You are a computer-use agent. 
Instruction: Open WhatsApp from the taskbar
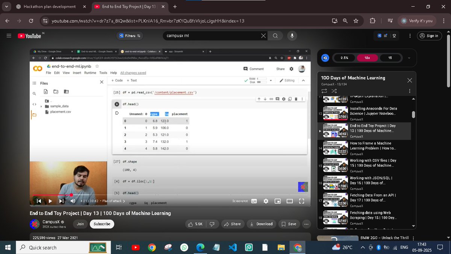click(184, 247)
